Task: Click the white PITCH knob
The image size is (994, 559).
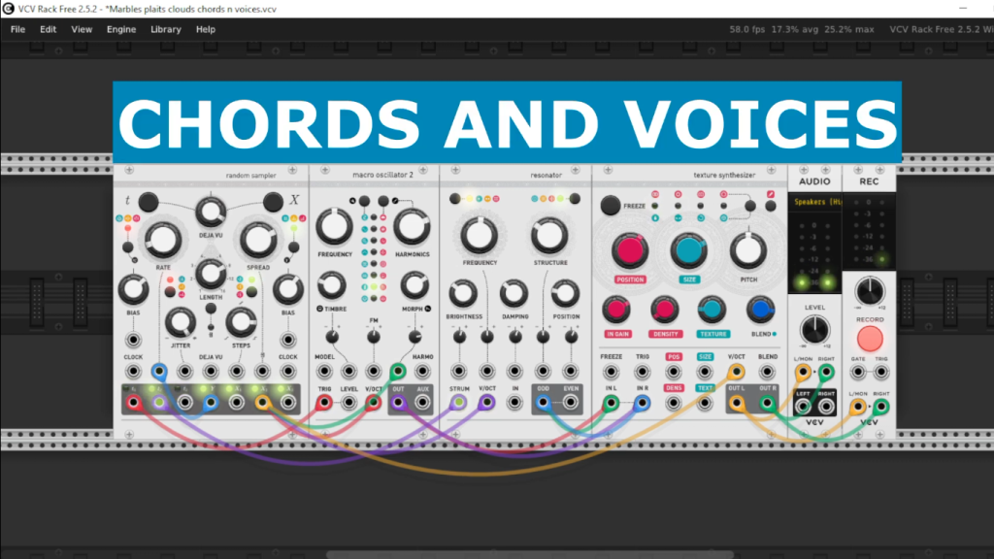Action: coord(748,251)
